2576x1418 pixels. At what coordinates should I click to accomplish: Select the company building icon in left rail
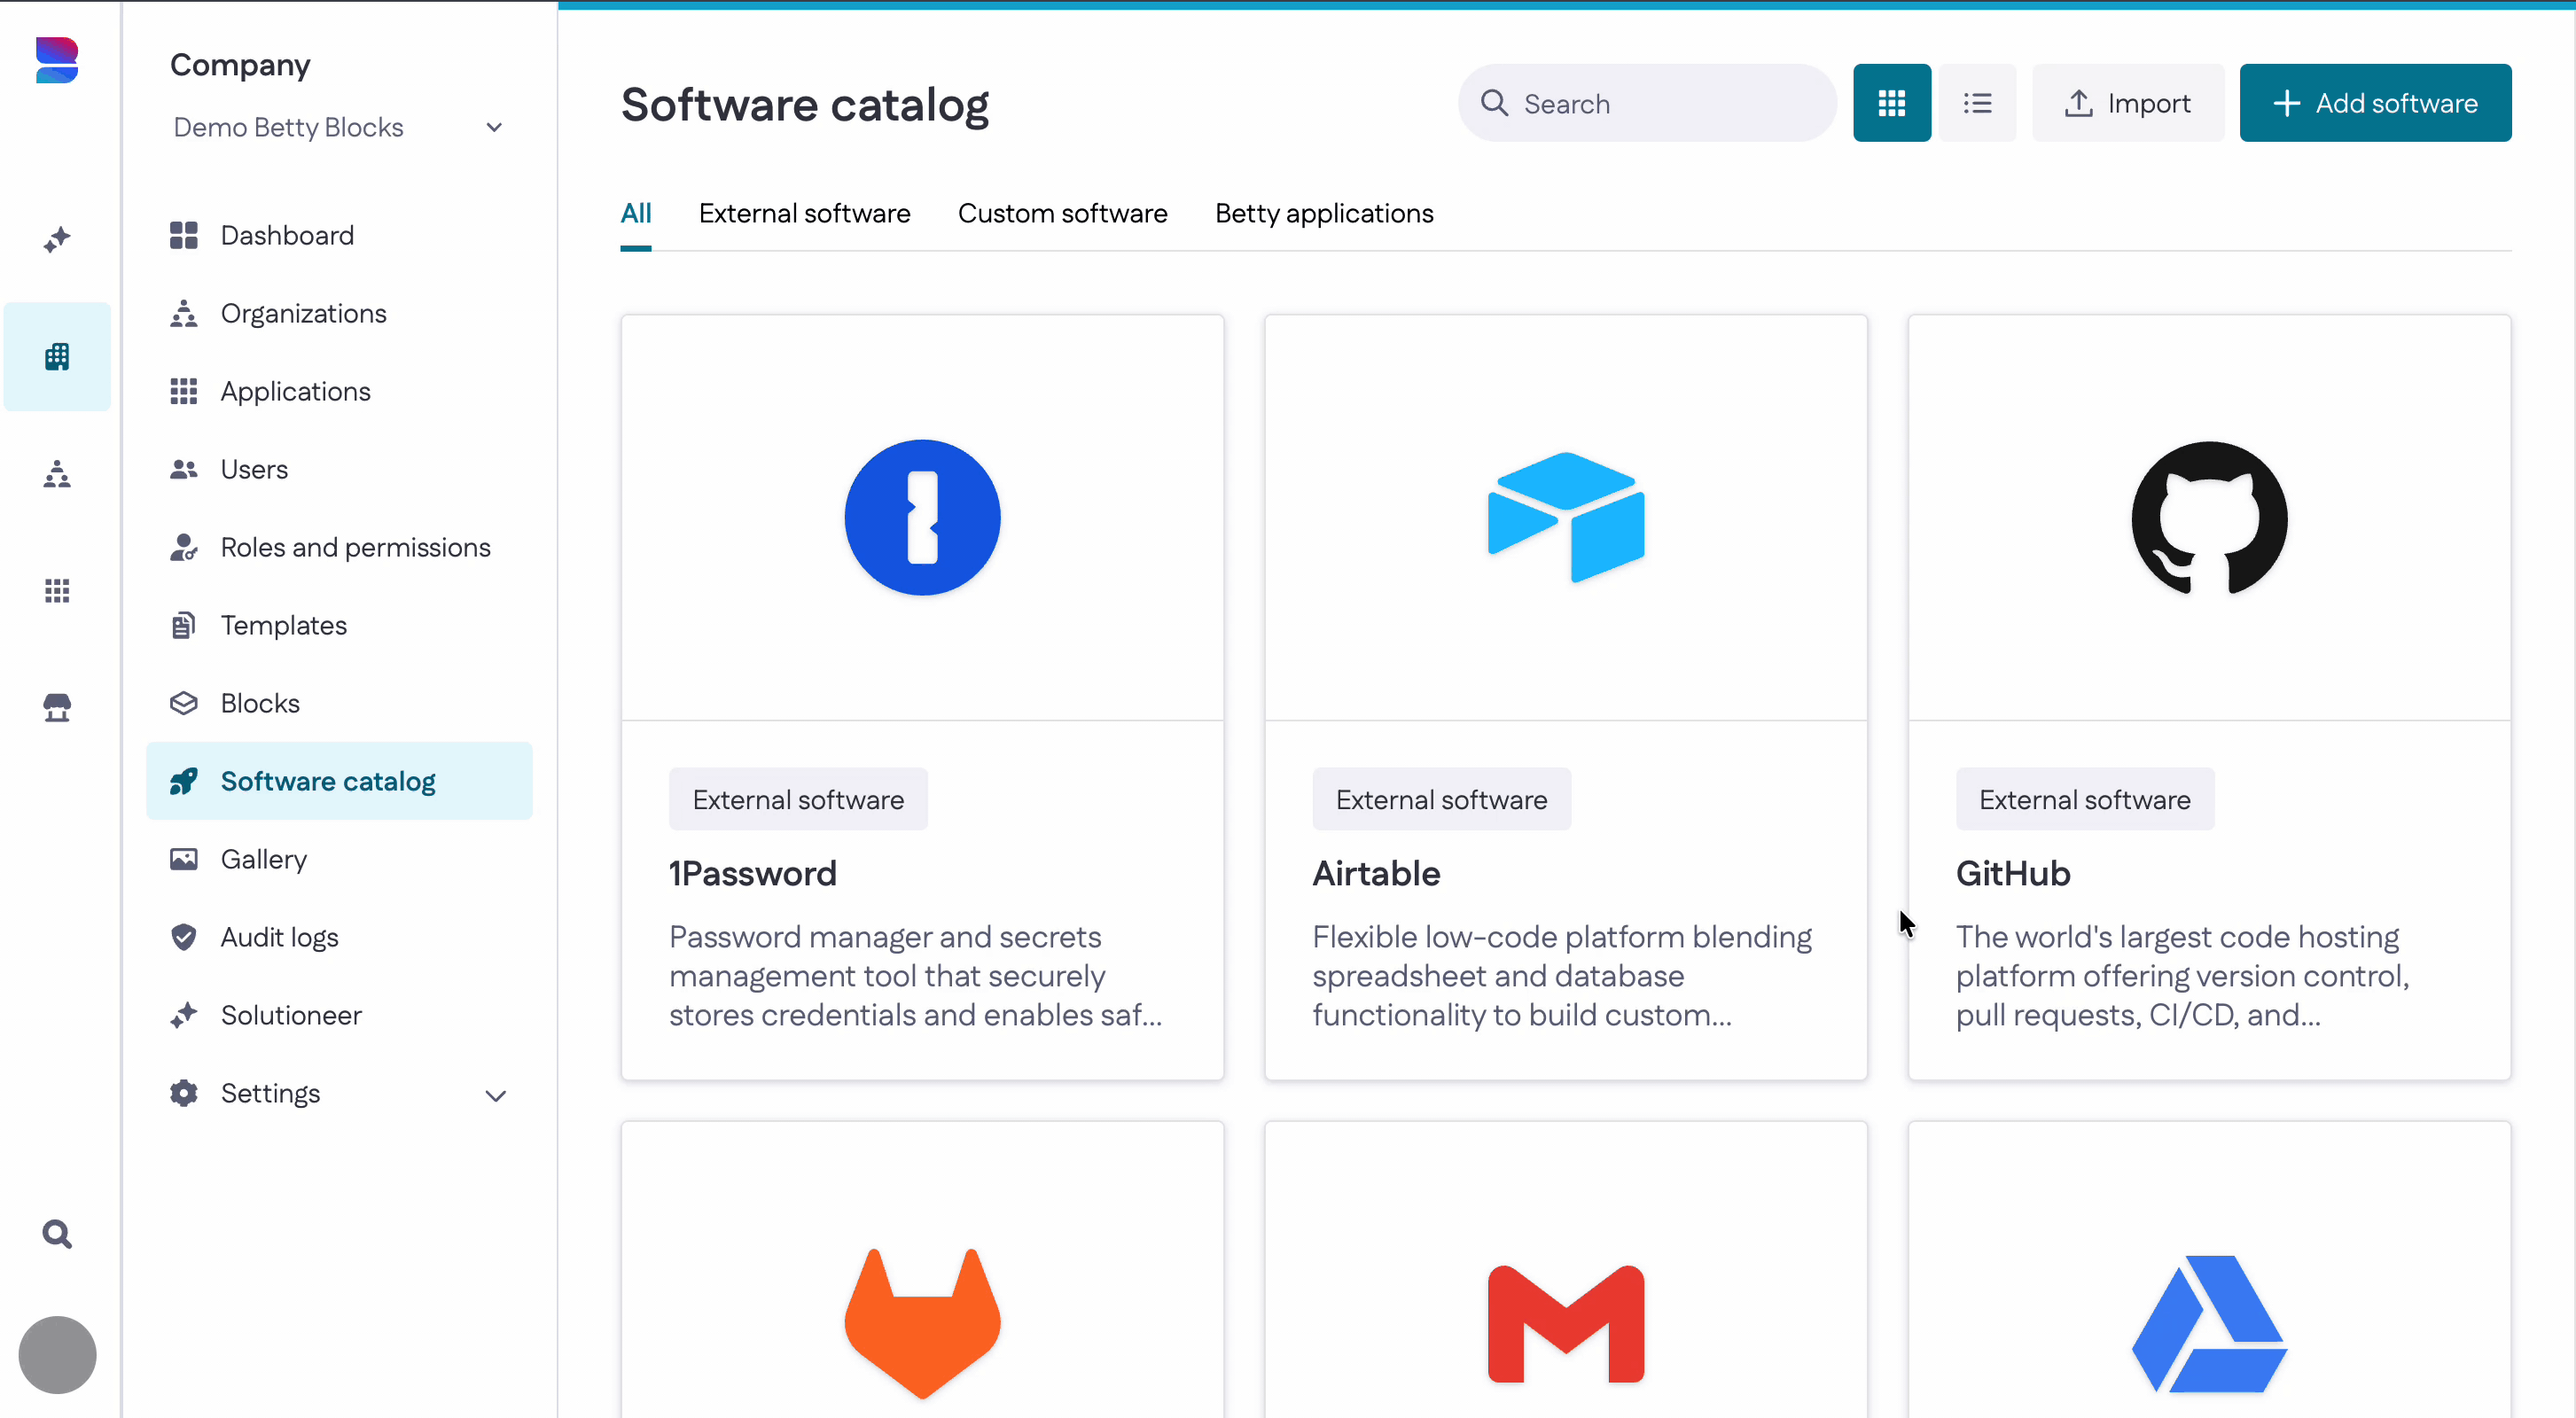[x=57, y=356]
